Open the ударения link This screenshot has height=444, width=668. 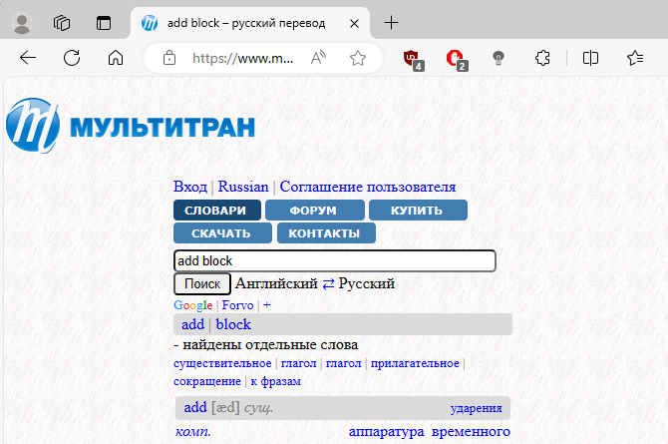[476, 408]
